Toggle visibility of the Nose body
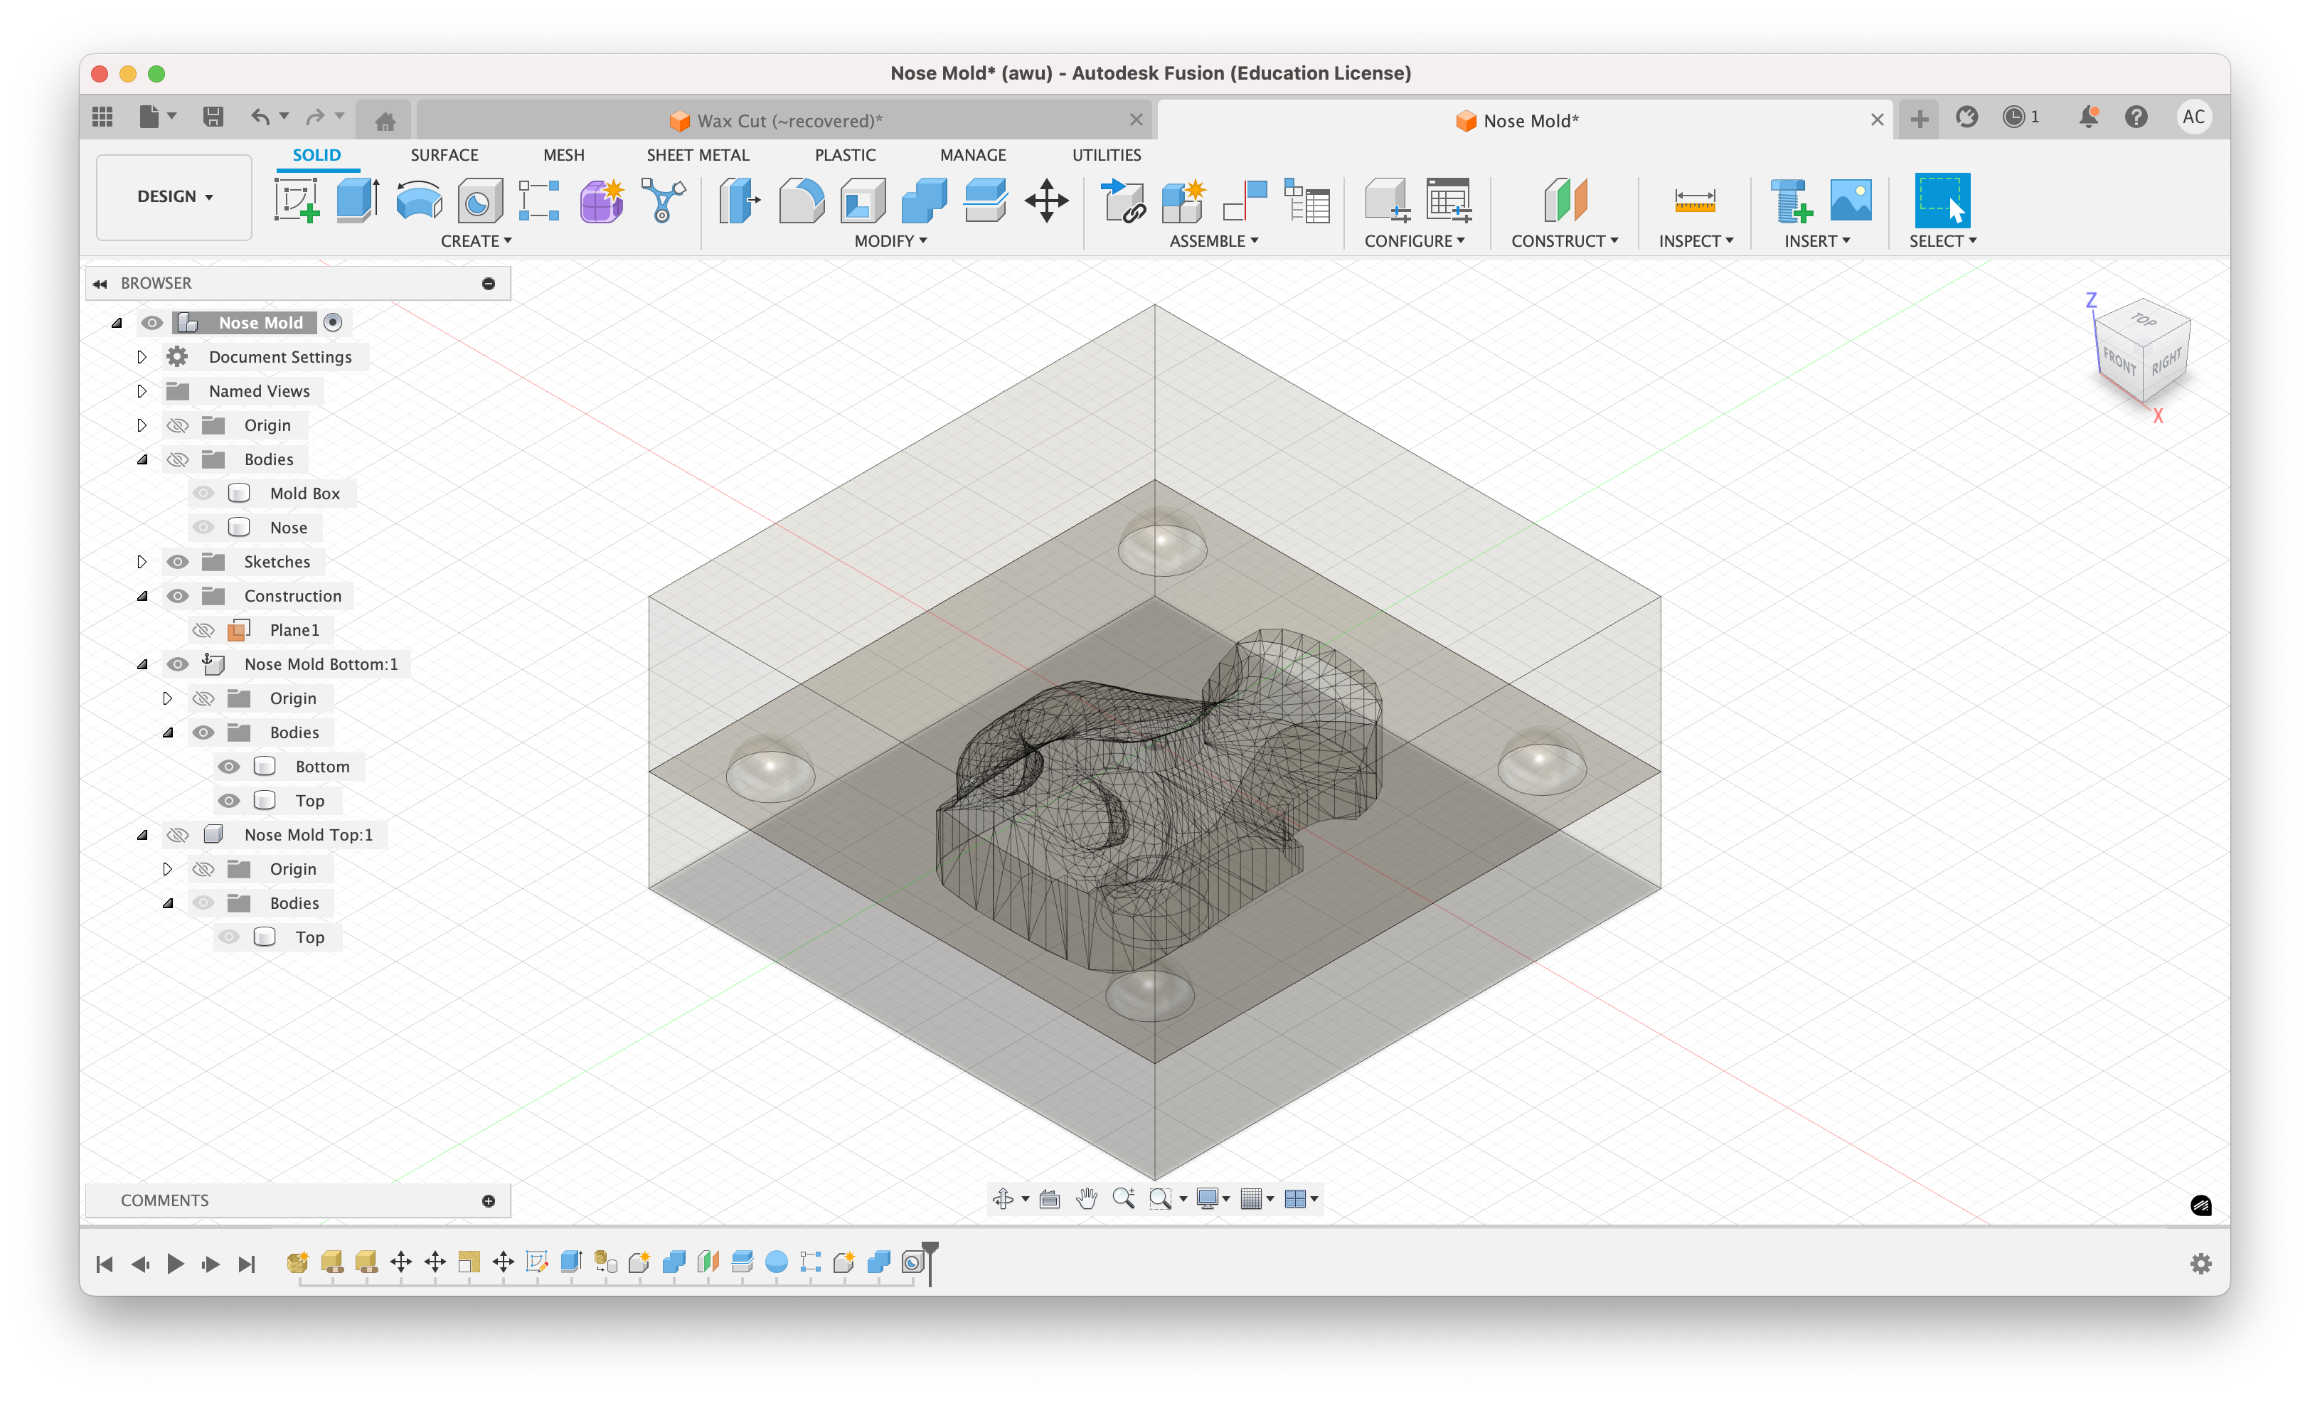The height and width of the screenshot is (1401, 2310). click(x=203, y=527)
